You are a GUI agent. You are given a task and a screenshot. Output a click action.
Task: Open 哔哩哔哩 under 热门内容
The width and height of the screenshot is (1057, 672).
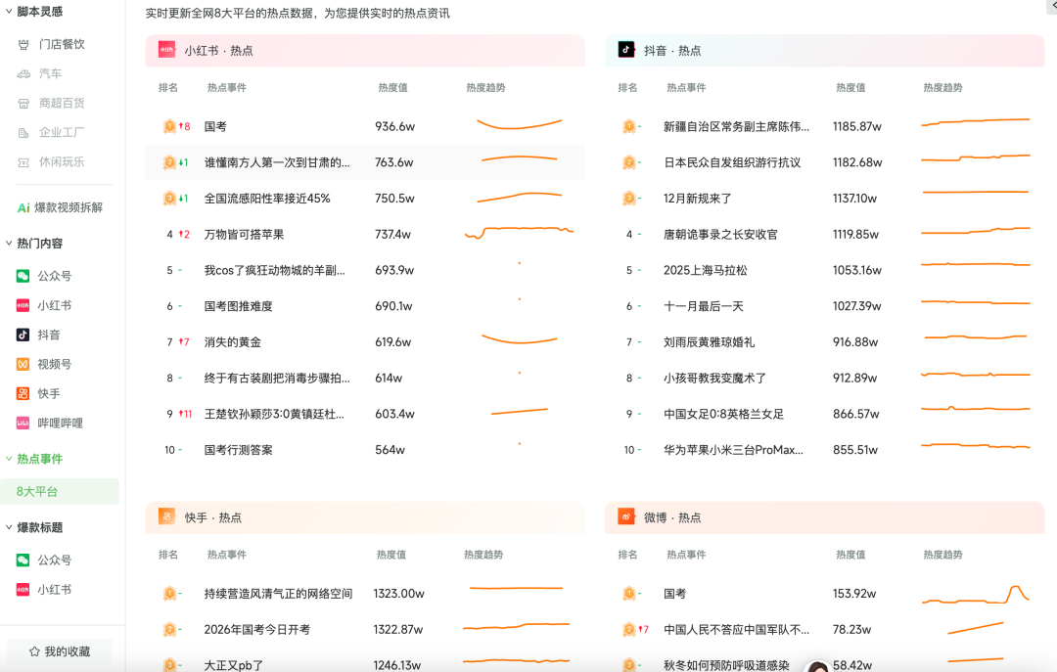pyautogui.click(x=60, y=424)
